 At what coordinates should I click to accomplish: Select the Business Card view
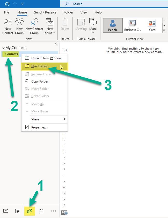(x=133, y=26)
